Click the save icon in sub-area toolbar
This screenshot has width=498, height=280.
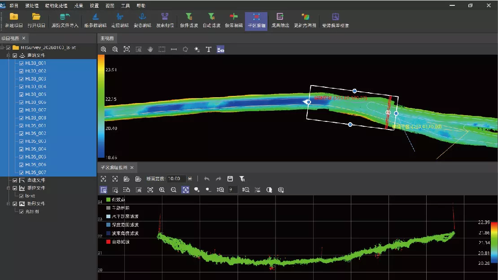(x=230, y=179)
